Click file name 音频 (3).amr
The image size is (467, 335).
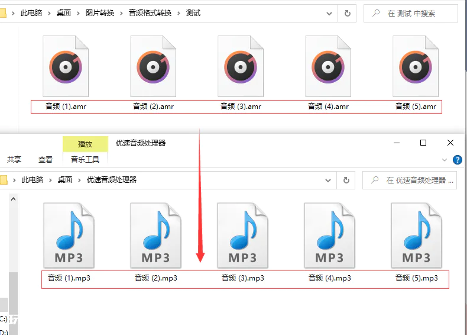241,107
